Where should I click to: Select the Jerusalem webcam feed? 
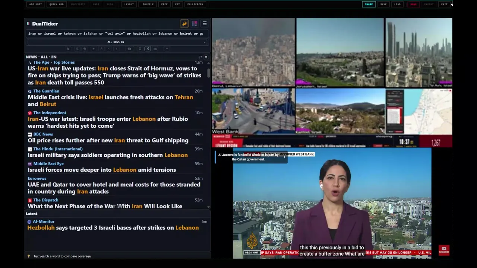(340, 52)
